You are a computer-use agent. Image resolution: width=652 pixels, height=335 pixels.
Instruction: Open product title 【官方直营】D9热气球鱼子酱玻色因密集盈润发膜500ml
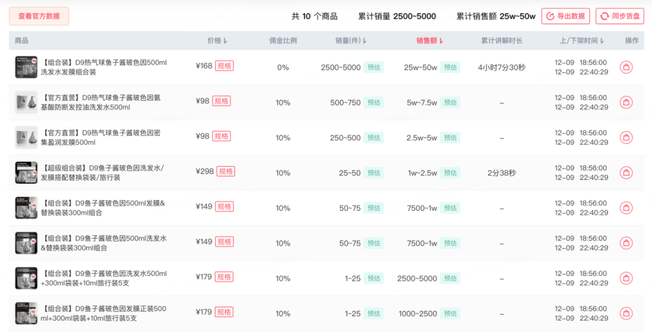tap(101, 138)
